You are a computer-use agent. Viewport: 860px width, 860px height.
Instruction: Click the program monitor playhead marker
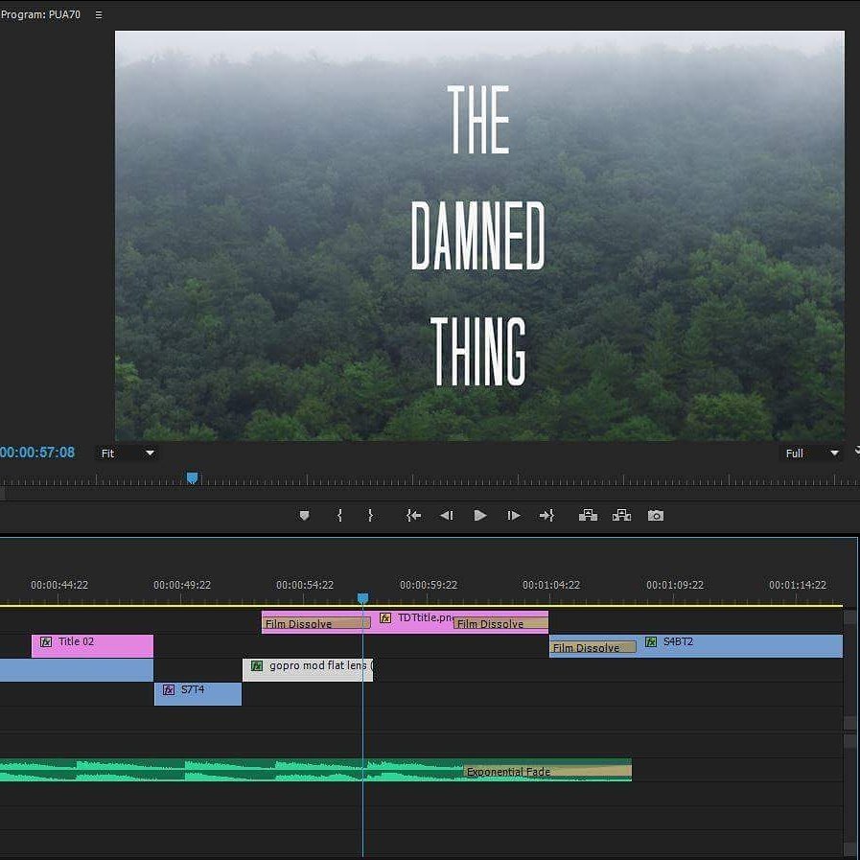[192, 478]
